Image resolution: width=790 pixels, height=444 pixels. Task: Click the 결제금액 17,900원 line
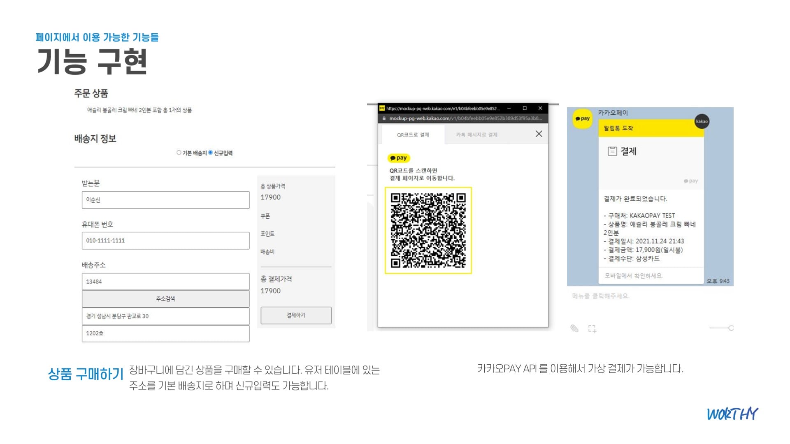pos(643,250)
